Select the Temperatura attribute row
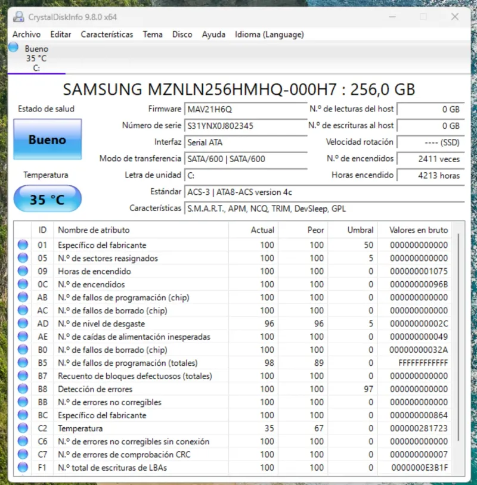477x485 pixels. (233, 428)
